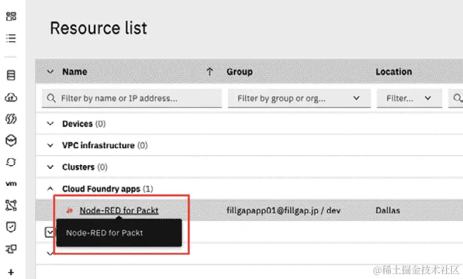Open the Node-RED for Packt app link
This screenshot has height=279, width=463.
[x=119, y=211]
